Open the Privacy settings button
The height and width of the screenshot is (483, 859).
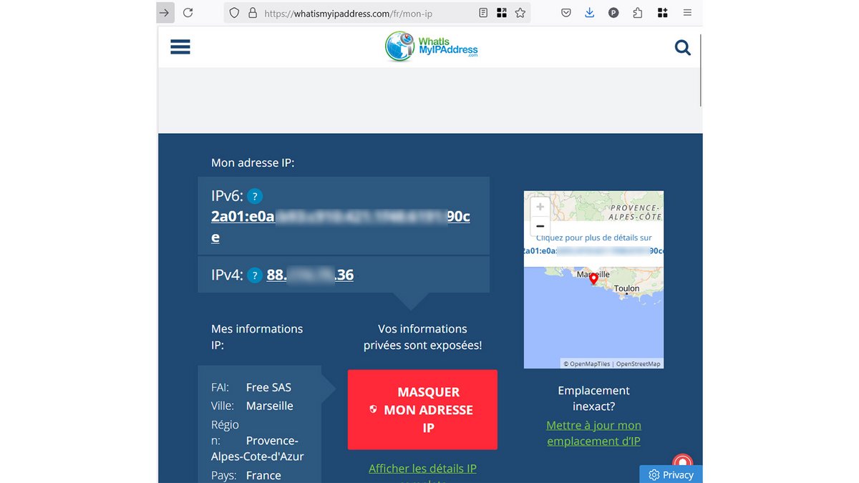(671, 474)
